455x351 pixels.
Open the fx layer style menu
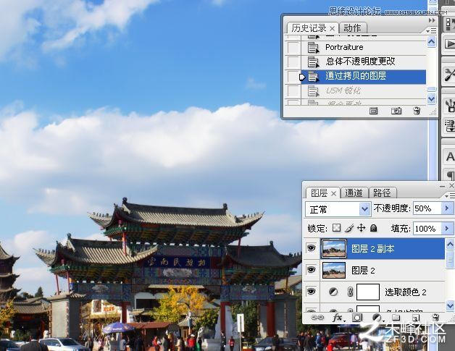tap(338, 318)
